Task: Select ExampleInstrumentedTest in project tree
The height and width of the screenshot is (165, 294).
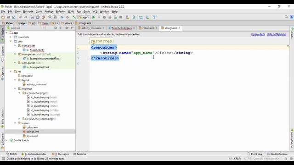Action: pos(45,59)
